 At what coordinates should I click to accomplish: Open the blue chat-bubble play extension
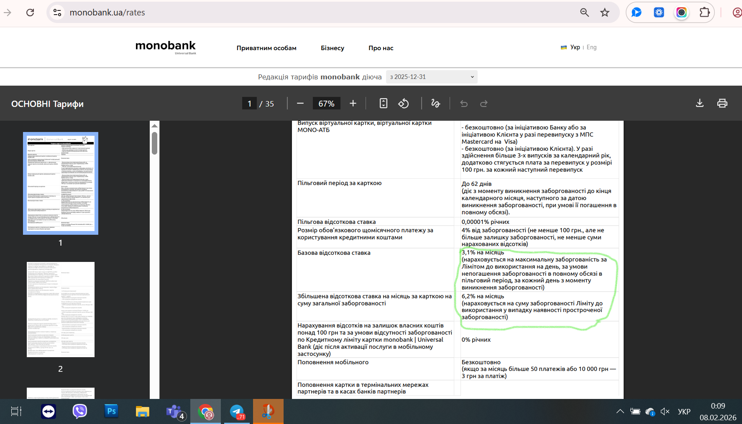click(x=637, y=13)
